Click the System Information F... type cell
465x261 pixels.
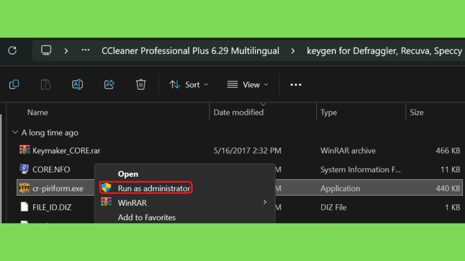point(360,169)
